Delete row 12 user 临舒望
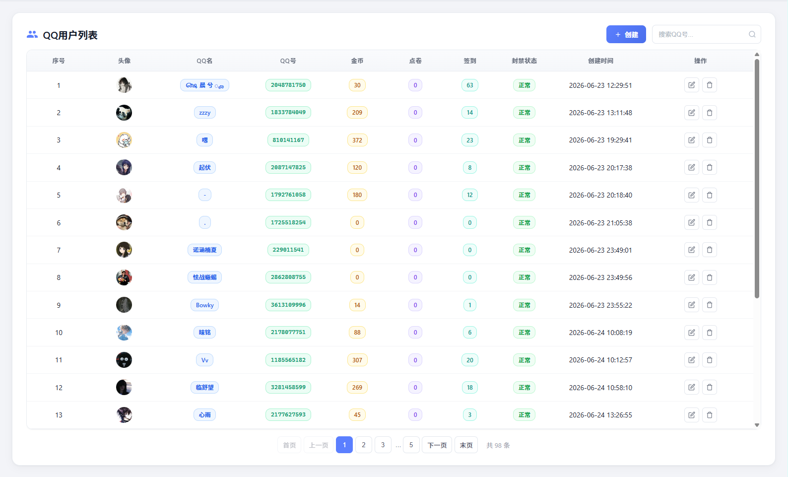Screen dimensions: 788x477 click(x=709, y=387)
